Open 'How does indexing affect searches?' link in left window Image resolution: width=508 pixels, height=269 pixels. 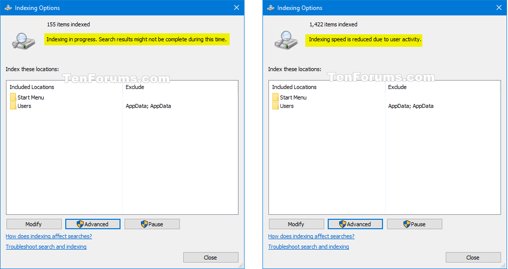pos(49,236)
